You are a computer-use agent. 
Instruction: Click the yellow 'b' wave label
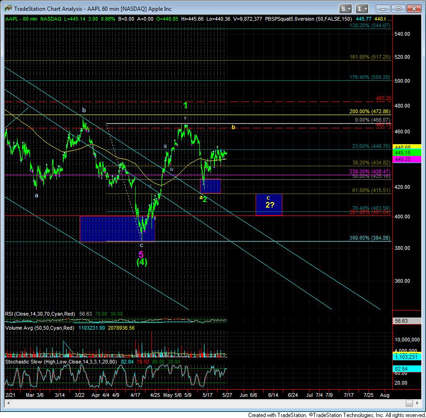233,127
